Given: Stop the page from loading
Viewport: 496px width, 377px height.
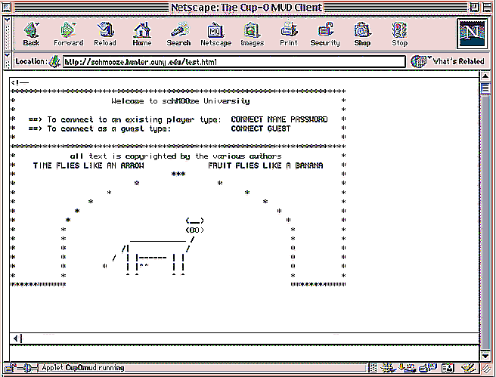Looking at the screenshot, I should pos(399,34).
